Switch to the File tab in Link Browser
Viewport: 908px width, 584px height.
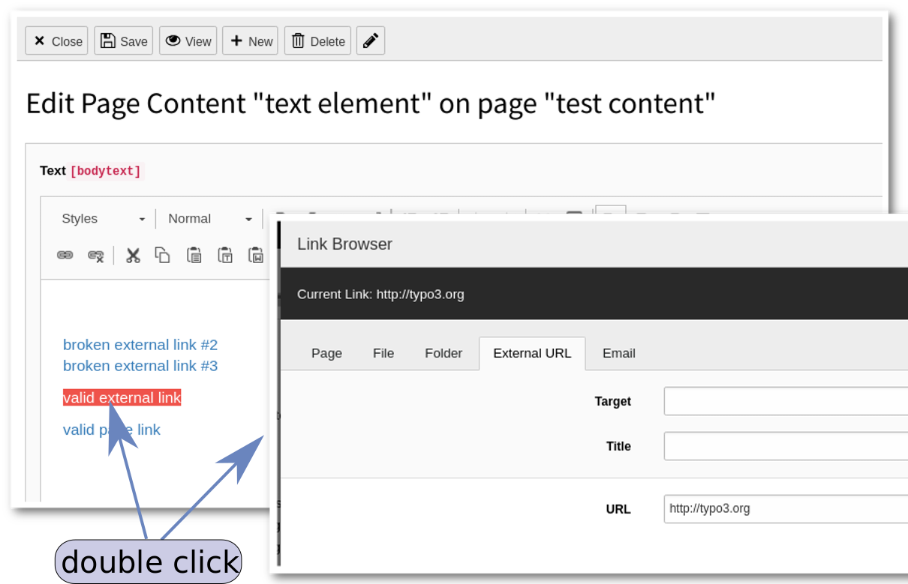tap(383, 353)
